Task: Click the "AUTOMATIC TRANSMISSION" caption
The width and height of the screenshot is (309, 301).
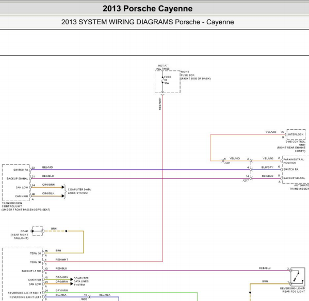Action: (299, 187)
